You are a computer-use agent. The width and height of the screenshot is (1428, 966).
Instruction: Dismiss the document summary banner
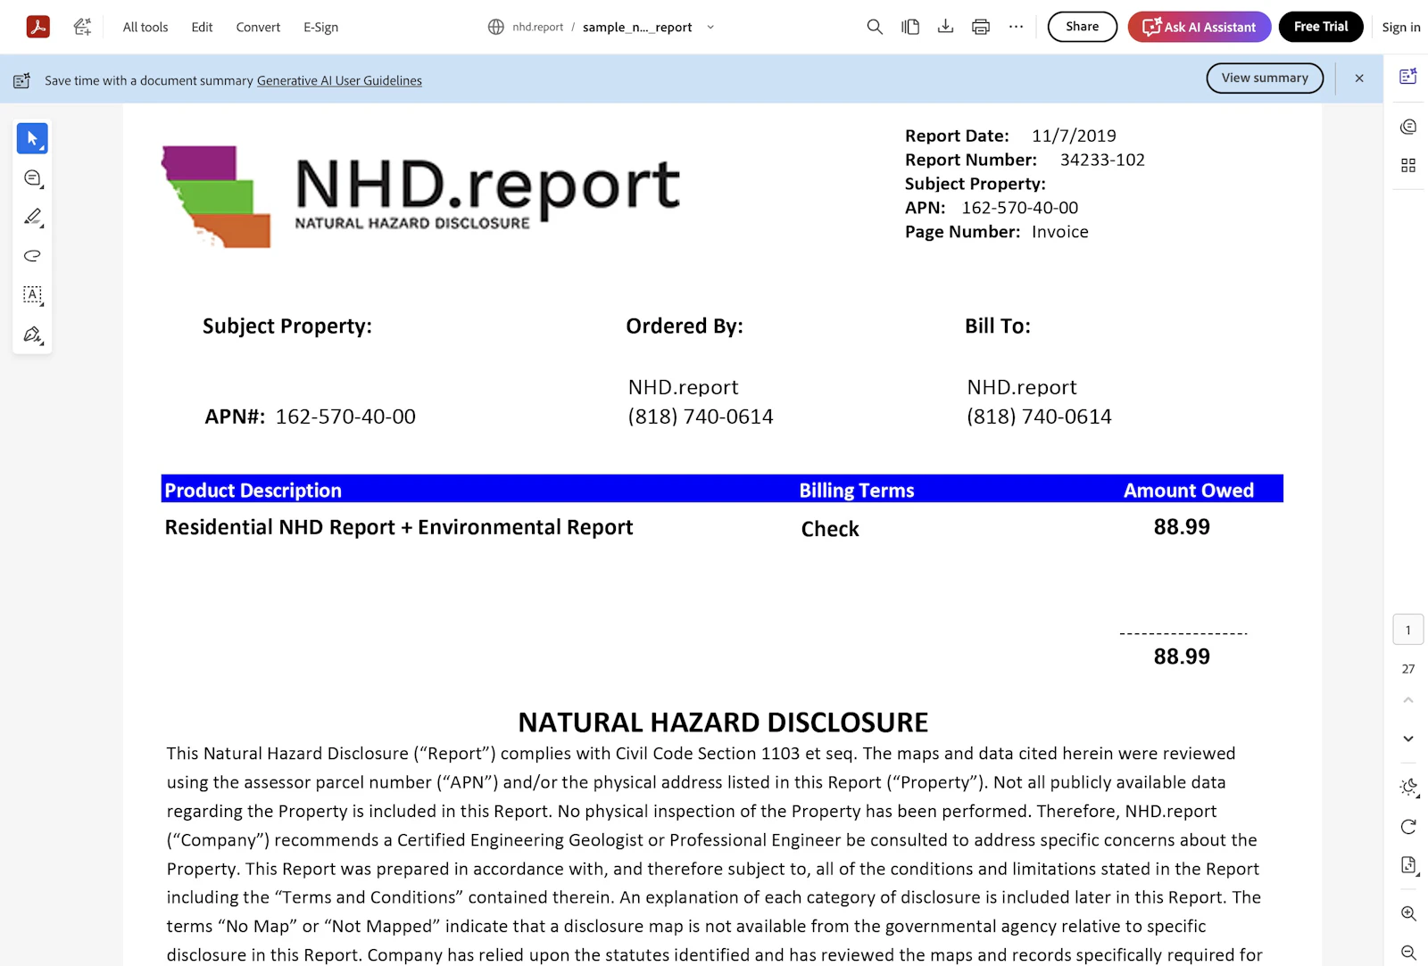tap(1359, 78)
